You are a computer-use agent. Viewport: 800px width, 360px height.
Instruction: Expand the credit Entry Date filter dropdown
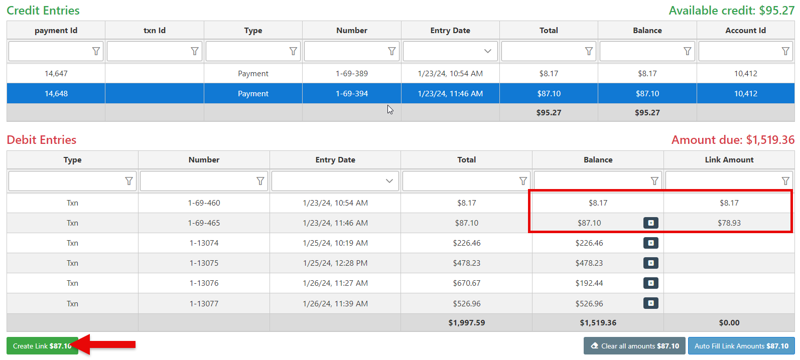click(487, 51)
